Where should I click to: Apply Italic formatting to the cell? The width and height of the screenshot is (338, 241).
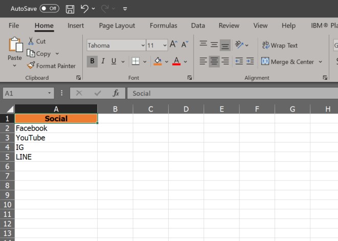tap(103, 61)
